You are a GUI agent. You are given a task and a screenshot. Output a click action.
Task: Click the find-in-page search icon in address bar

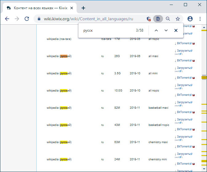click(158, 19)
